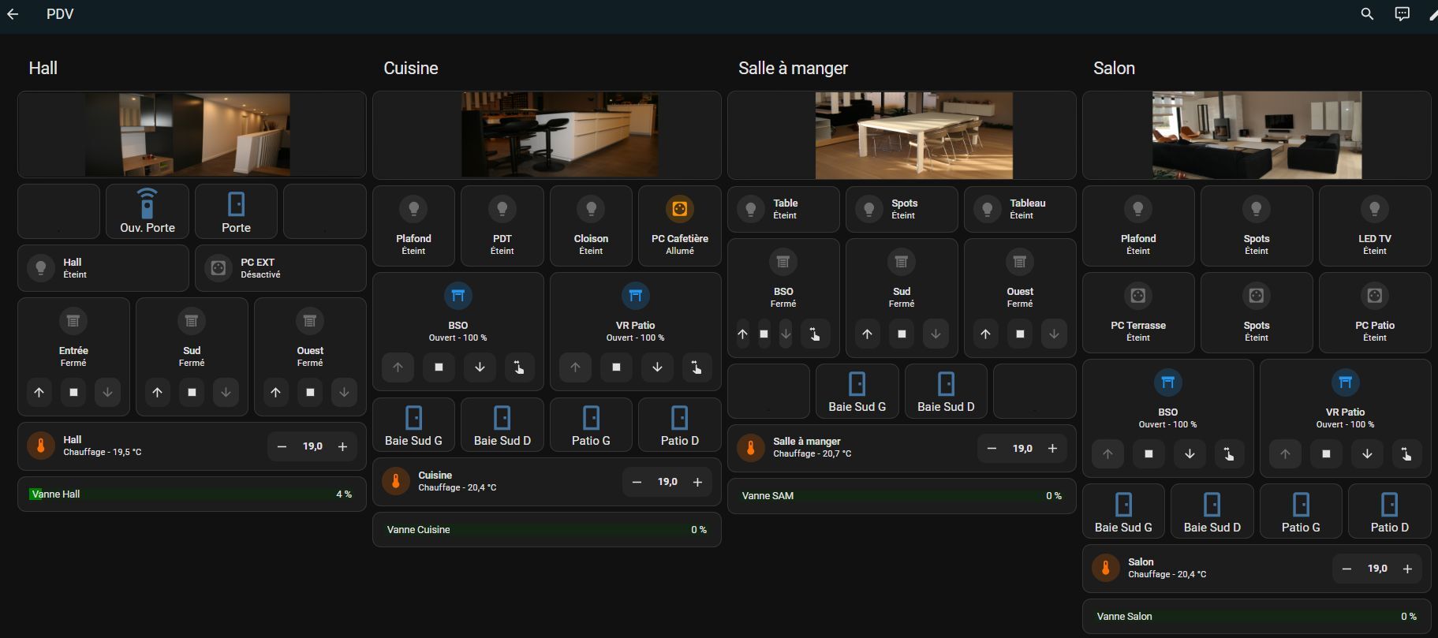Screen dimensions: 1438x638
Task: Open the assistant chat icon in header
Action: pyautogui.click(x=1402, y=14)
